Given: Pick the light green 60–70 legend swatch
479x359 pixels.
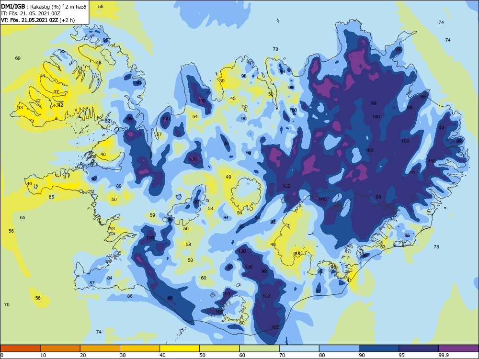Looking at the screenshot, I should coord(259,348).
